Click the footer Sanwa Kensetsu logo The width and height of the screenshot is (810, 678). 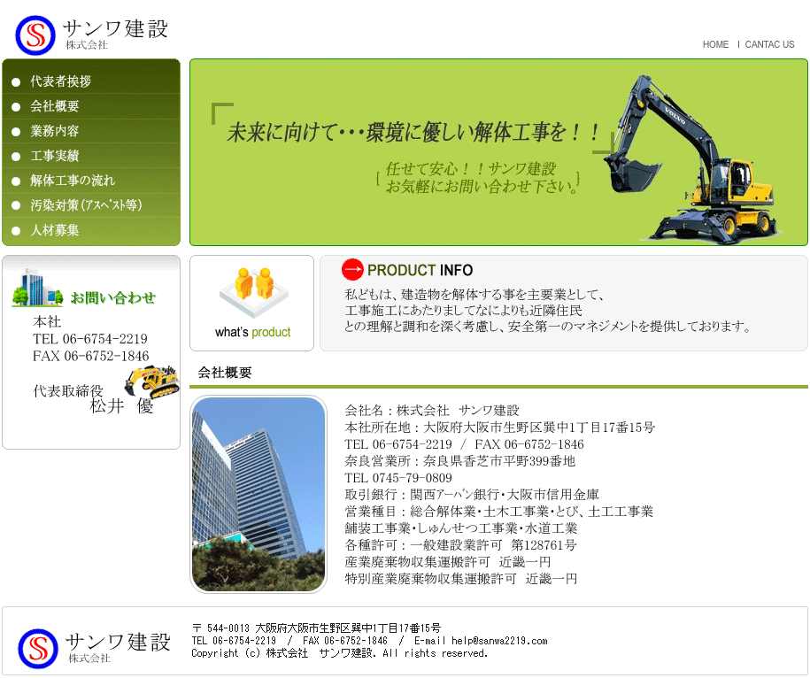[94, 647]
